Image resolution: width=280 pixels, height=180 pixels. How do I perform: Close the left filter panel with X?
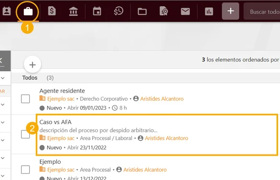1,61
